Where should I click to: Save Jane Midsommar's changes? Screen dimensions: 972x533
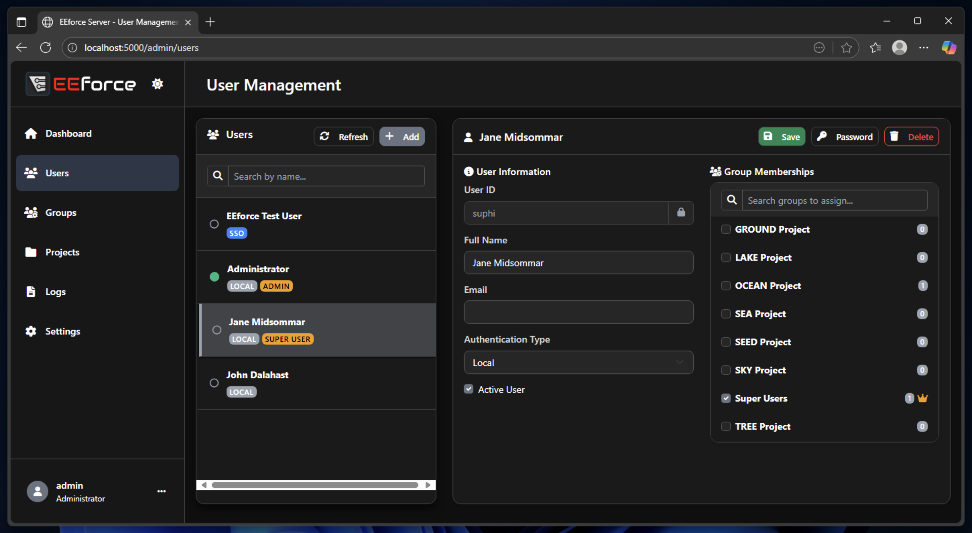pos(781,137)
